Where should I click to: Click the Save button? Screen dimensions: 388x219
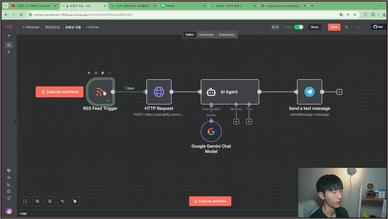click(x=334, y=27)
